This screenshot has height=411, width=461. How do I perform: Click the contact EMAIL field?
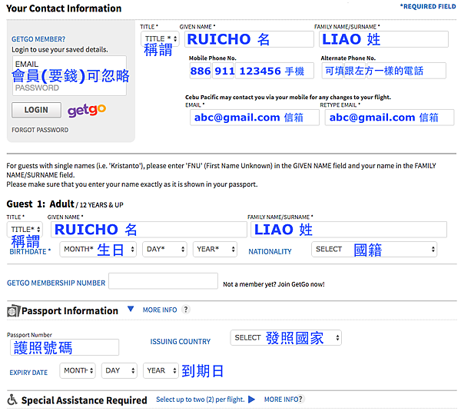point(254,118)
